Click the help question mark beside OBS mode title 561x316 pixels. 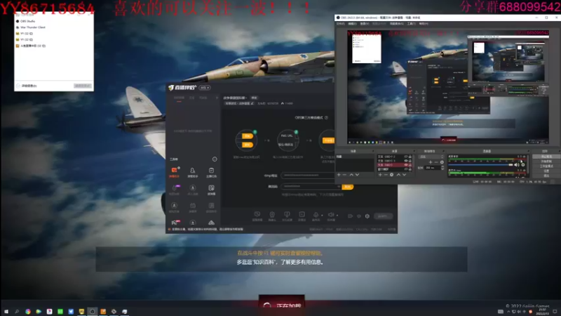(326, 117)
